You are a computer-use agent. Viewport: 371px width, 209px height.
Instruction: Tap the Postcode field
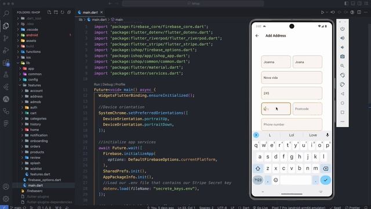coord(307,109)
